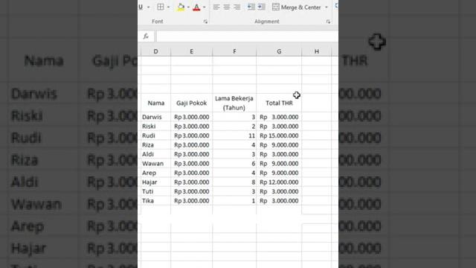The height and width of the screenshot is (268, 476).
Task: Open Font settings dialog launcher
Action: tap(205, 22)
